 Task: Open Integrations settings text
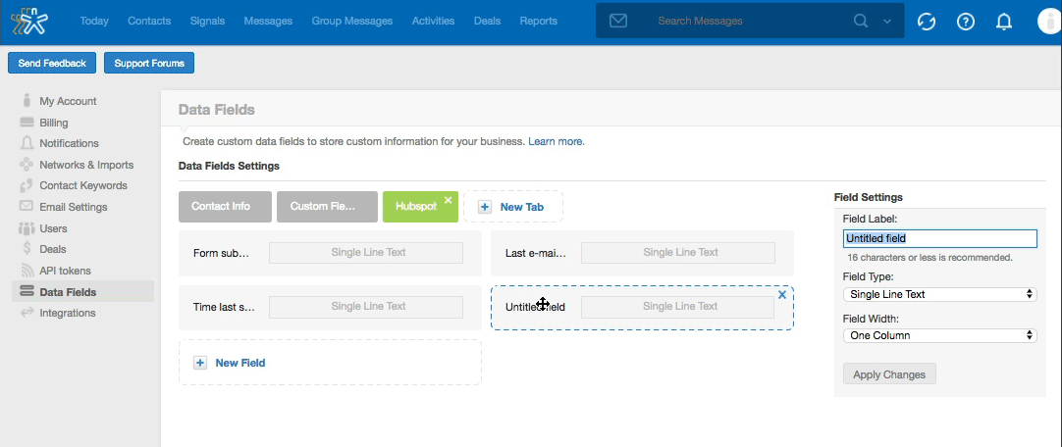point(68,313)
